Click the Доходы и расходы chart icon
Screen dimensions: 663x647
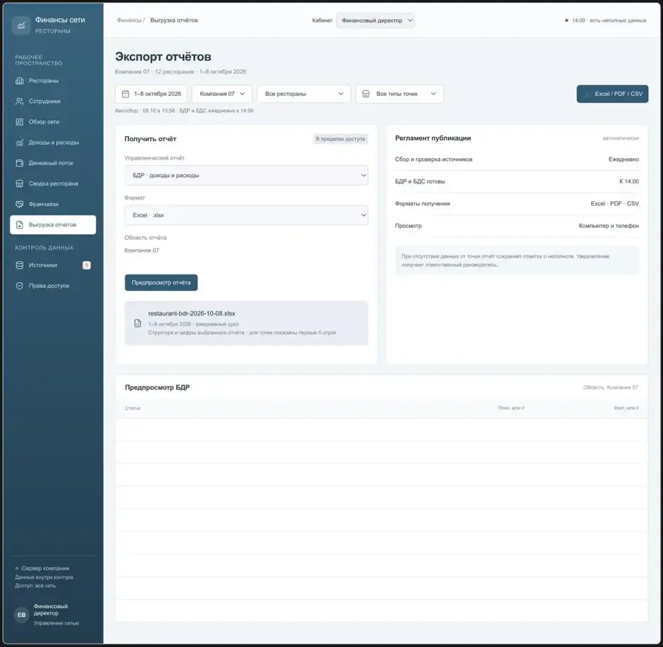coord(20,143)
